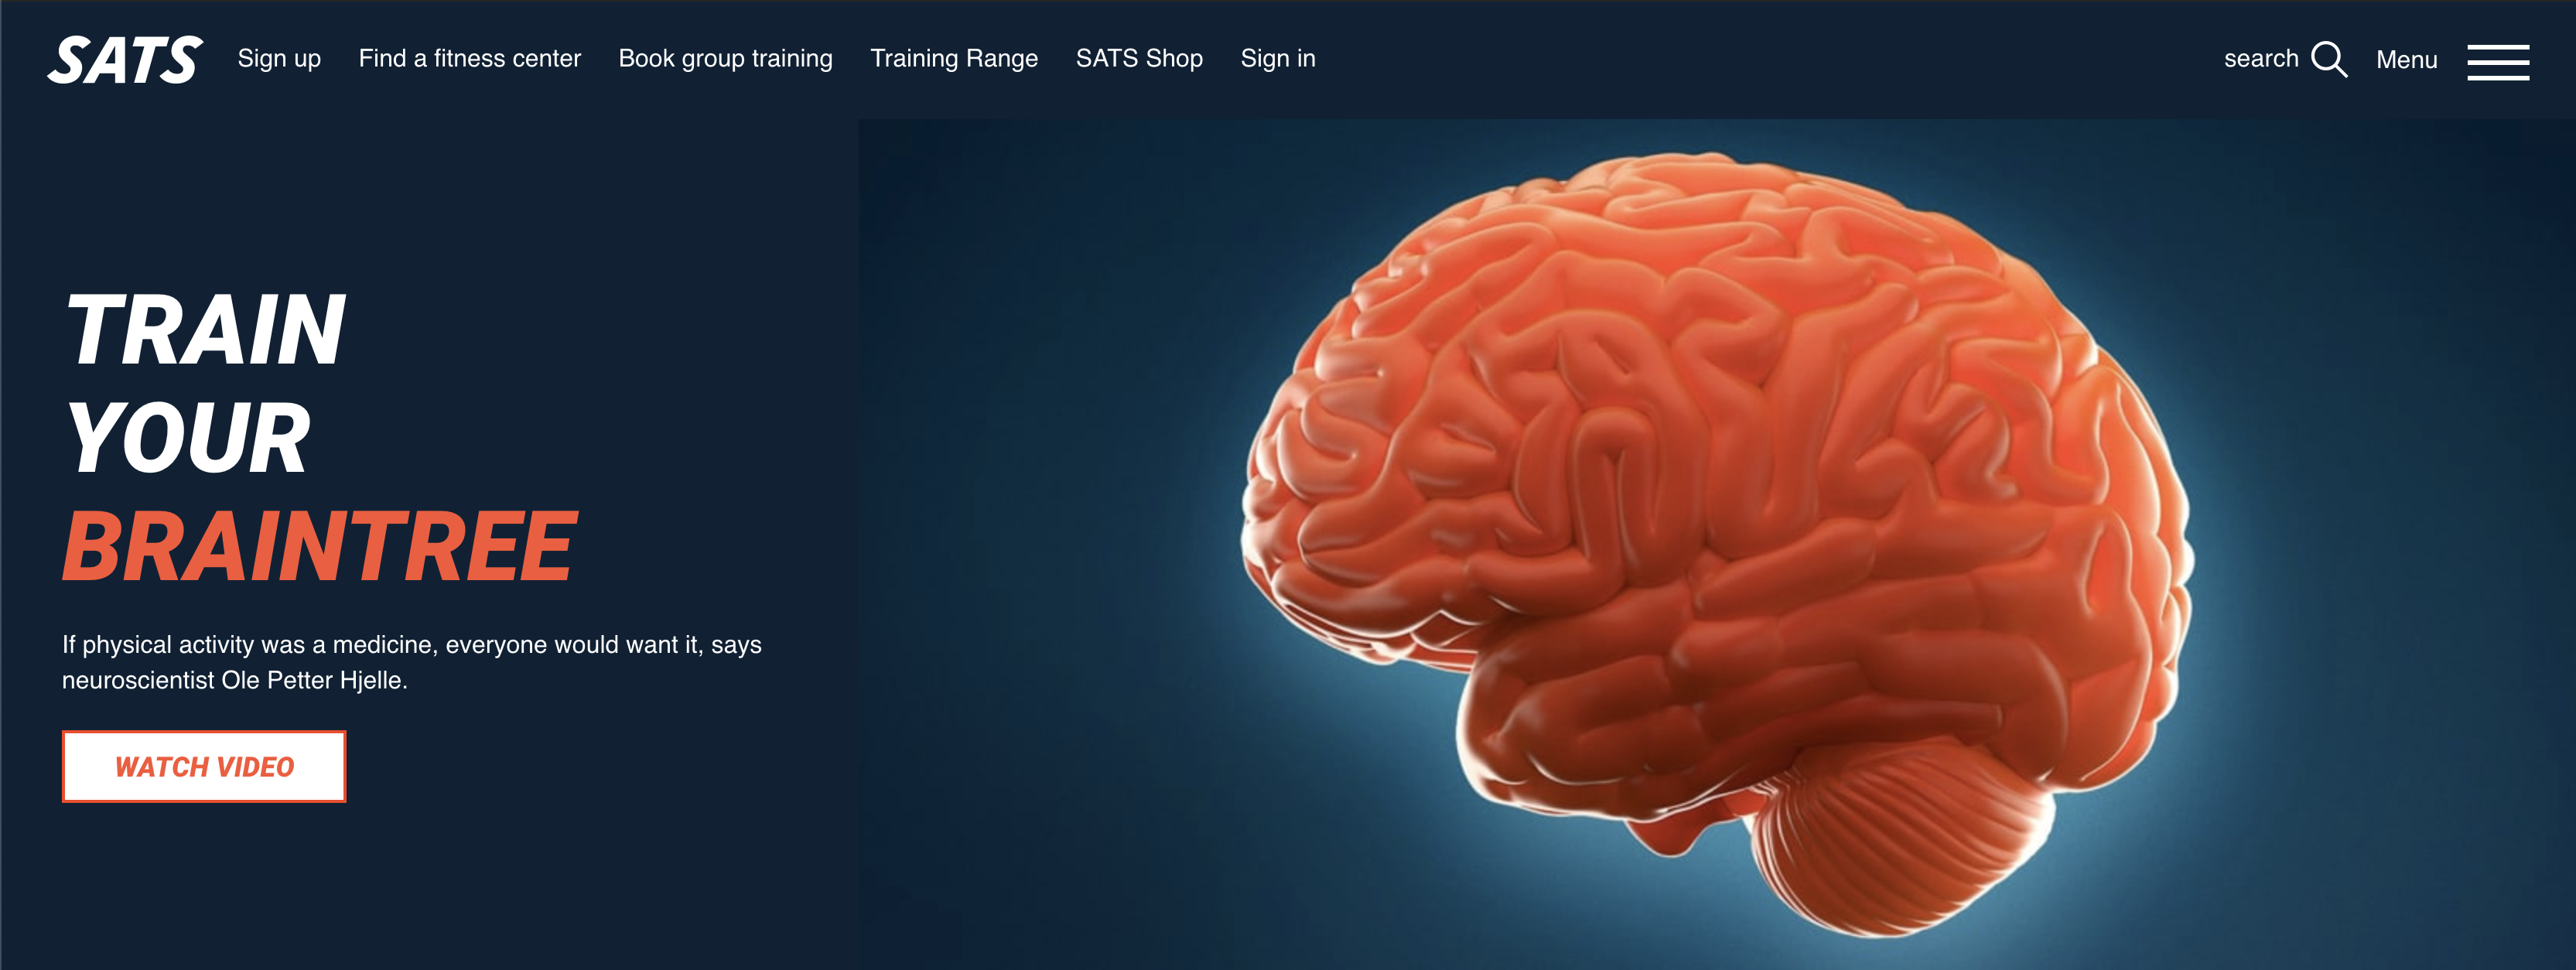Visit the SATS Shop
The image size is (2576, 970).
click(x=1139, y=58)
